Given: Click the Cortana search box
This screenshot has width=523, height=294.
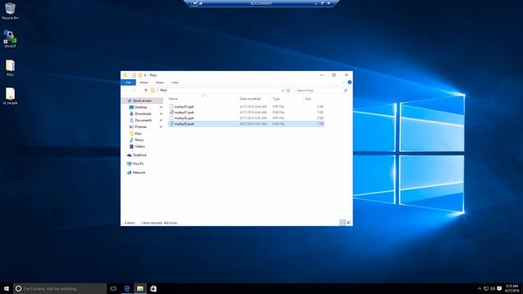Looking at the screenshot, I should (60, 288).
